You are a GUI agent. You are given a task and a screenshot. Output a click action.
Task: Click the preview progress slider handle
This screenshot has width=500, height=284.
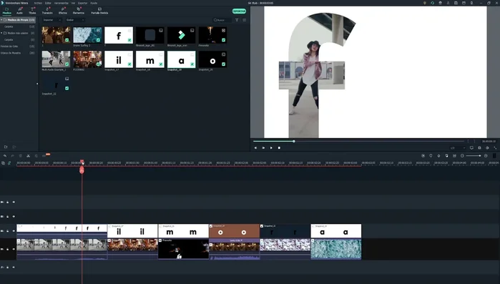[x=294, y=141]
